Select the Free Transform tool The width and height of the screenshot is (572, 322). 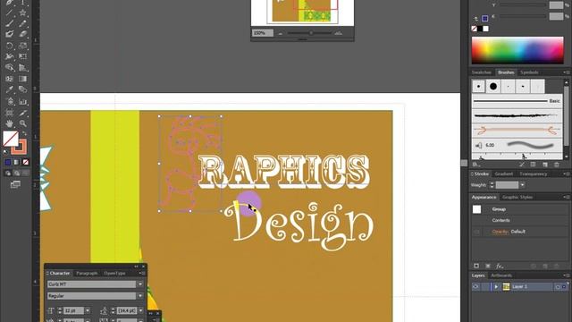(22, 56)
